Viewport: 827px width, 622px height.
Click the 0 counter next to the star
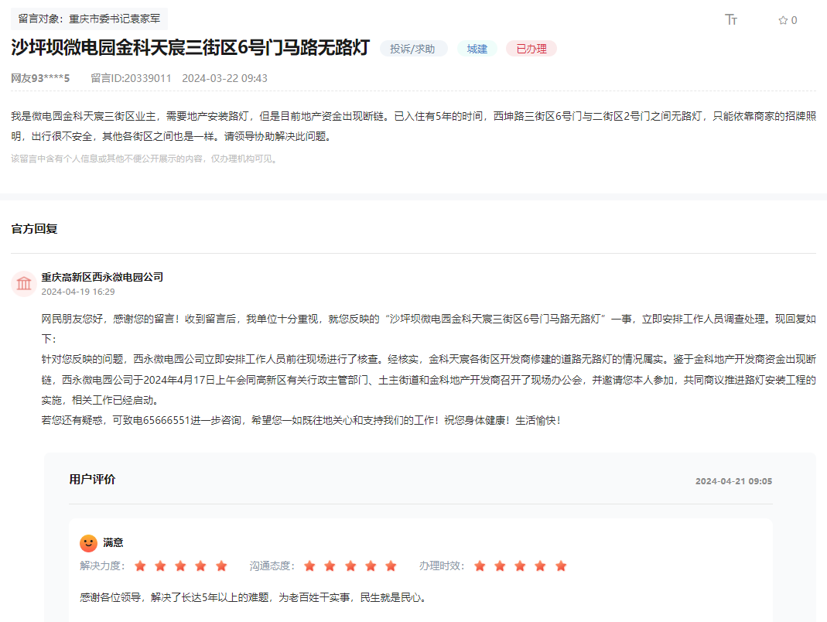tap(793, 21)
